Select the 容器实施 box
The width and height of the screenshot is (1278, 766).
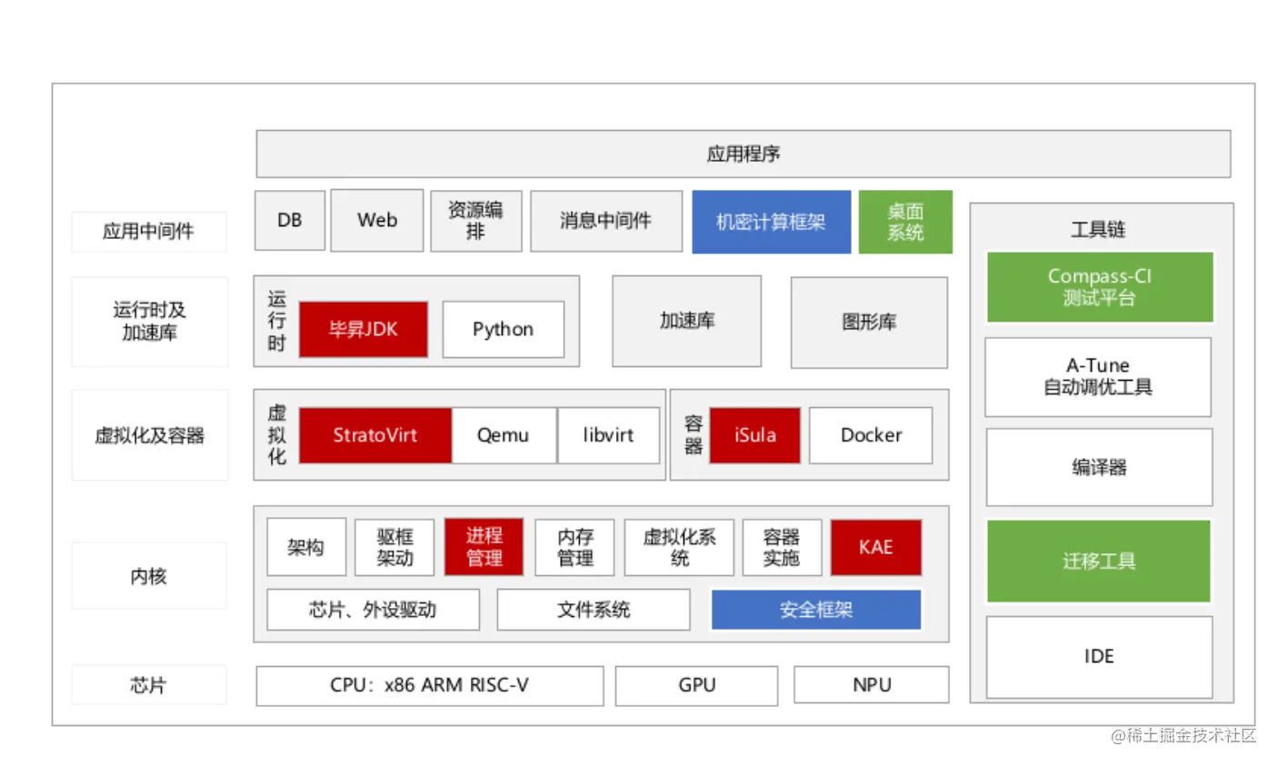point(782,547)
